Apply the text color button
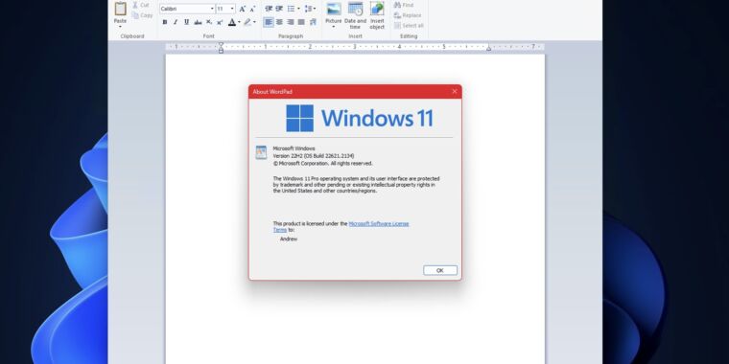Image resolution: width=729 pixels, height=364 pixels. click(232, 22)
